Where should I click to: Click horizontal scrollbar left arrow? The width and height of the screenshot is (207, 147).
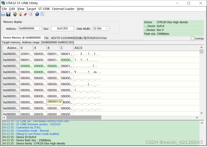click(4, 117)
